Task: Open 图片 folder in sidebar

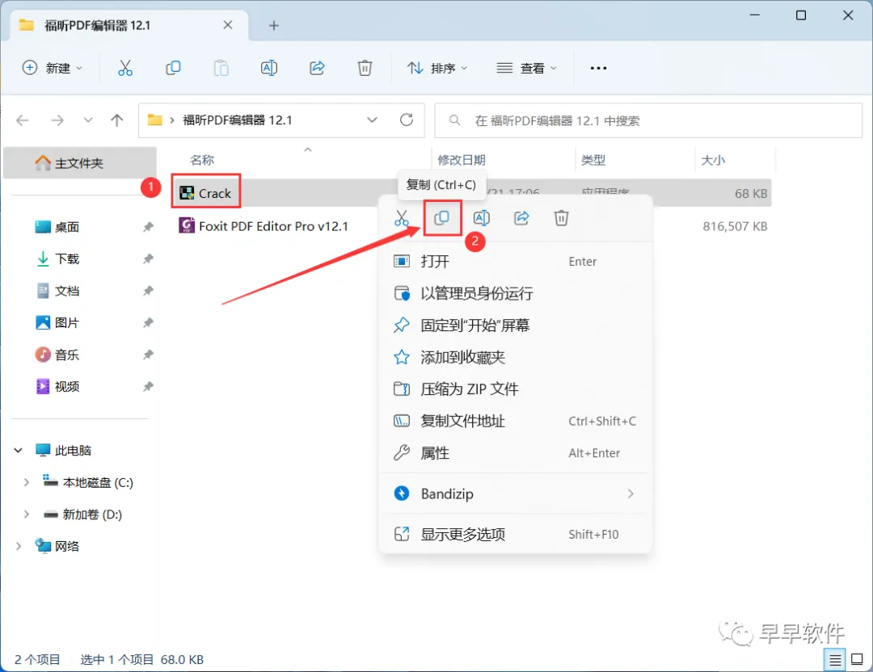Action: (x=67, y=322)
